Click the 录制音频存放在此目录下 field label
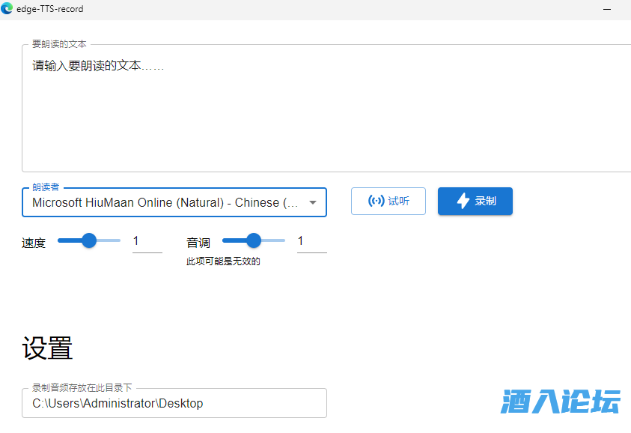 point(82,388)
